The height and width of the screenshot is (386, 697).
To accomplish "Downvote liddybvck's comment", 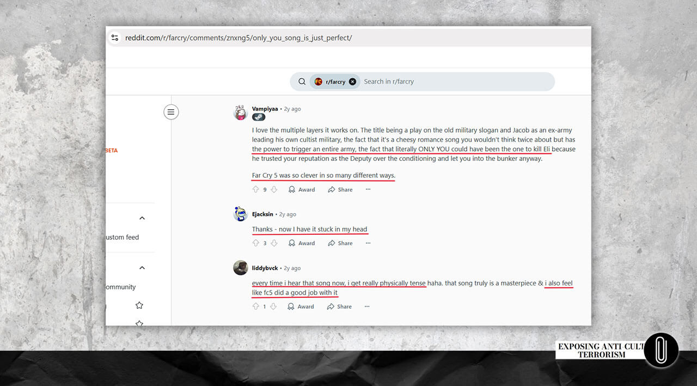I will pos(273,307).
